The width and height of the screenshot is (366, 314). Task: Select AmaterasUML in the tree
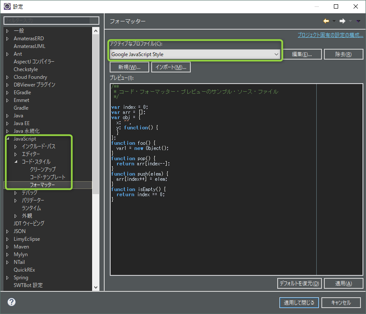(30, 46)
